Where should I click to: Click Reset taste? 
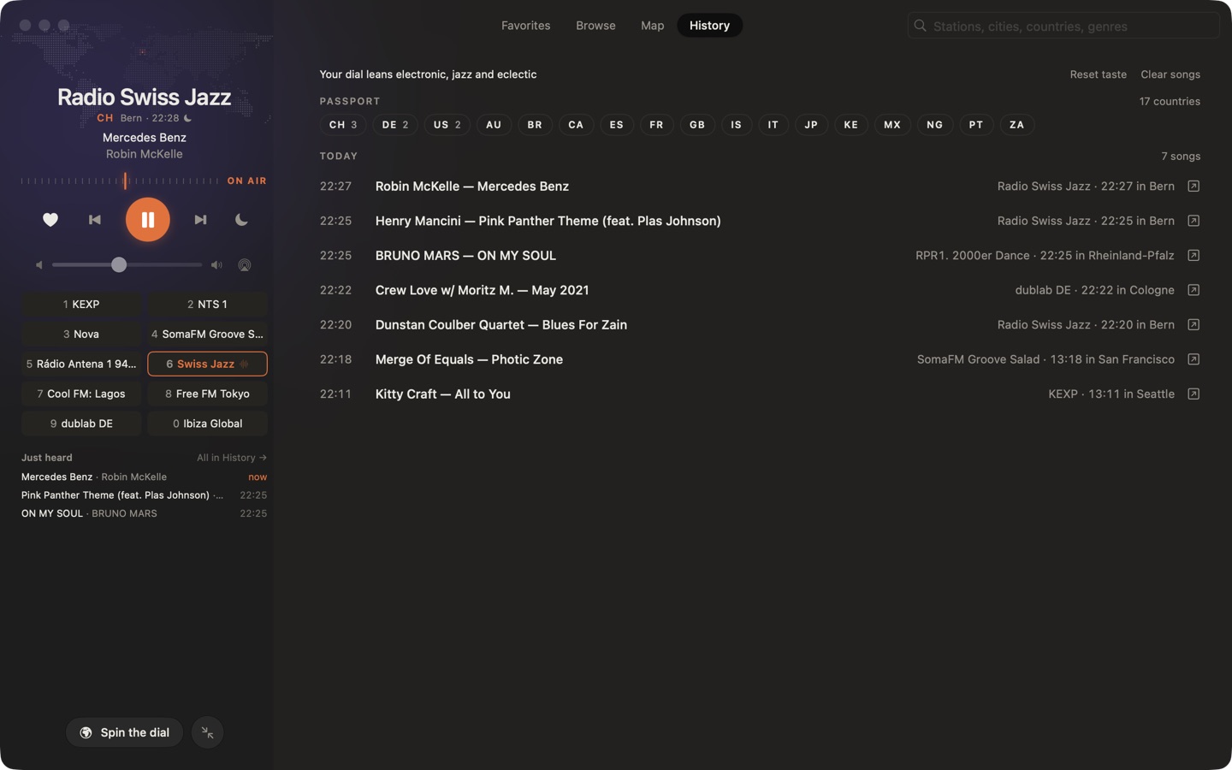click(x=1099, y=74)
